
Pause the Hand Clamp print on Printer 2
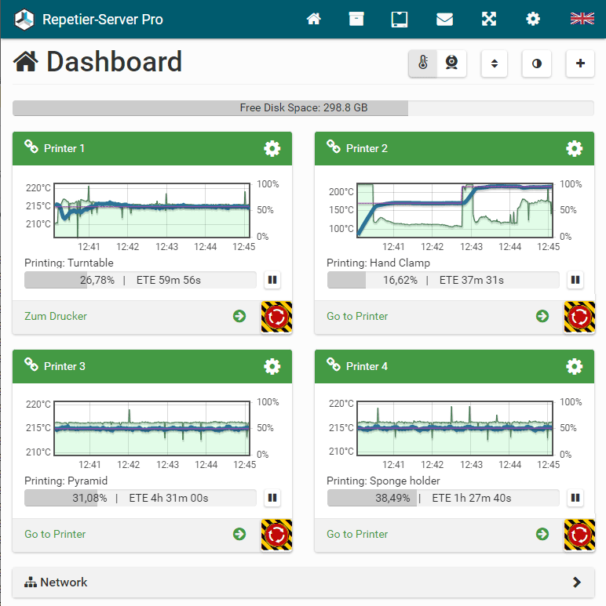[x=575, y=280]
